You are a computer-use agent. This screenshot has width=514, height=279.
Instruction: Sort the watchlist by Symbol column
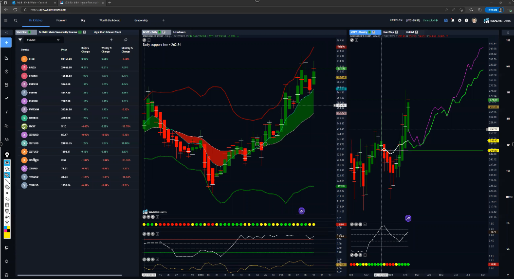25,50
